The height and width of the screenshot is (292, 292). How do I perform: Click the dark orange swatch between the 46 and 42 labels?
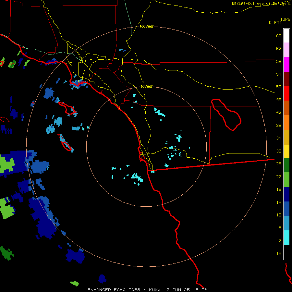[286, 108]
